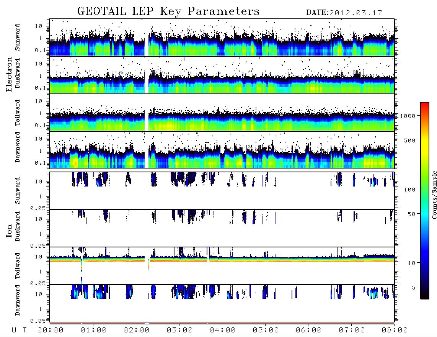Click the Electron Sunward panel label
Viewport: 437px width, 337px height.
(x=18, y=38)
